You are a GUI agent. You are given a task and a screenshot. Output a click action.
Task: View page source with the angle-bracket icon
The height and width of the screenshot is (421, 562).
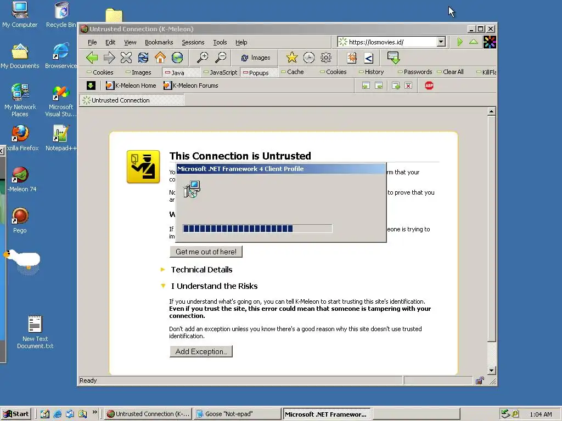(x=369, y=57)
